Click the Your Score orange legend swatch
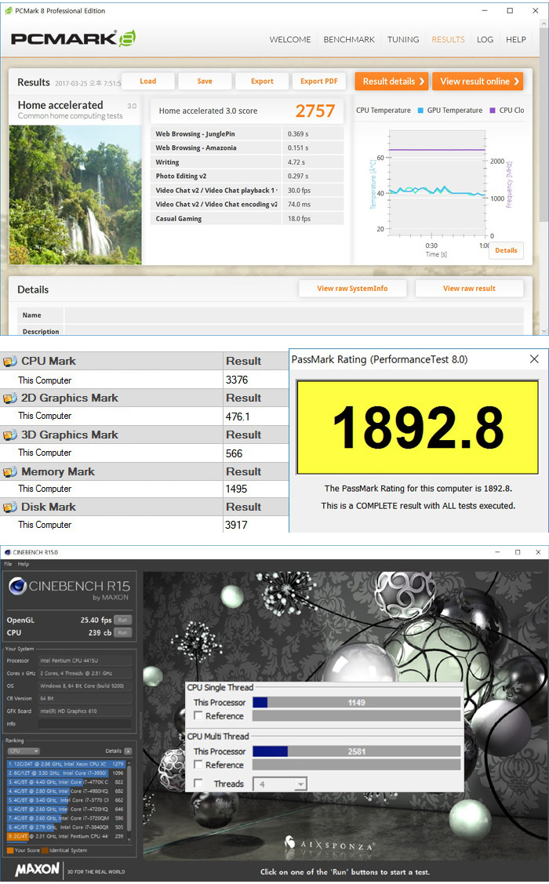 tap(10, 850)
